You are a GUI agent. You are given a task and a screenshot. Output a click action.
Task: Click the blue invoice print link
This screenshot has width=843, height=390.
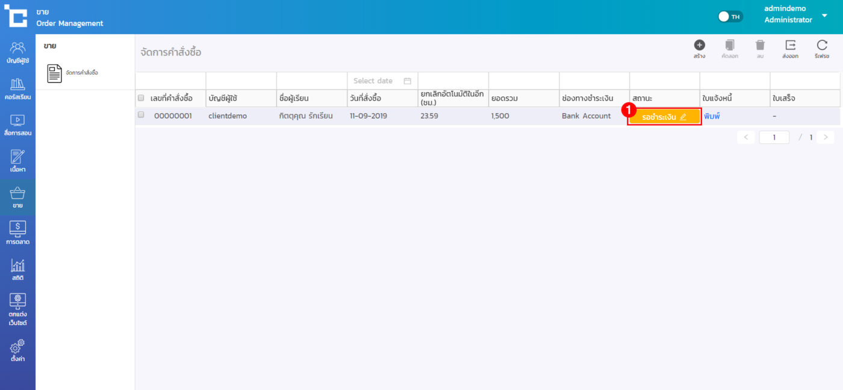pos(712,116)
